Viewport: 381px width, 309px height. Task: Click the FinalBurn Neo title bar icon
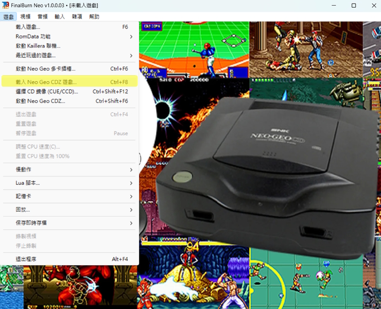[5, 5]
